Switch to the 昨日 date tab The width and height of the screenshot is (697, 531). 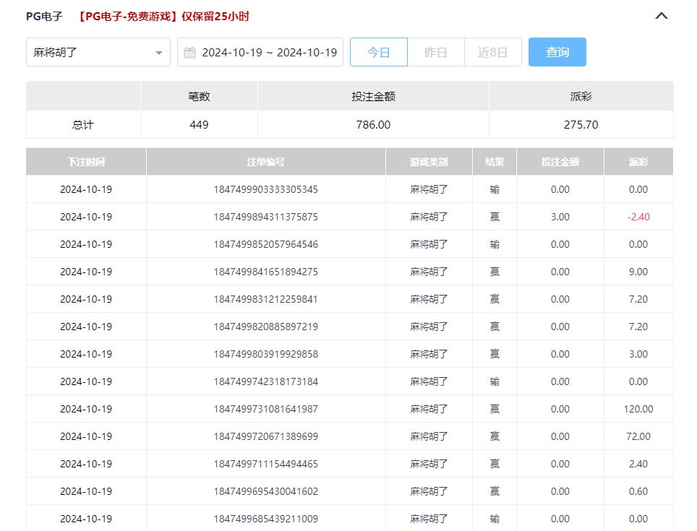click(x=435, y=52)
